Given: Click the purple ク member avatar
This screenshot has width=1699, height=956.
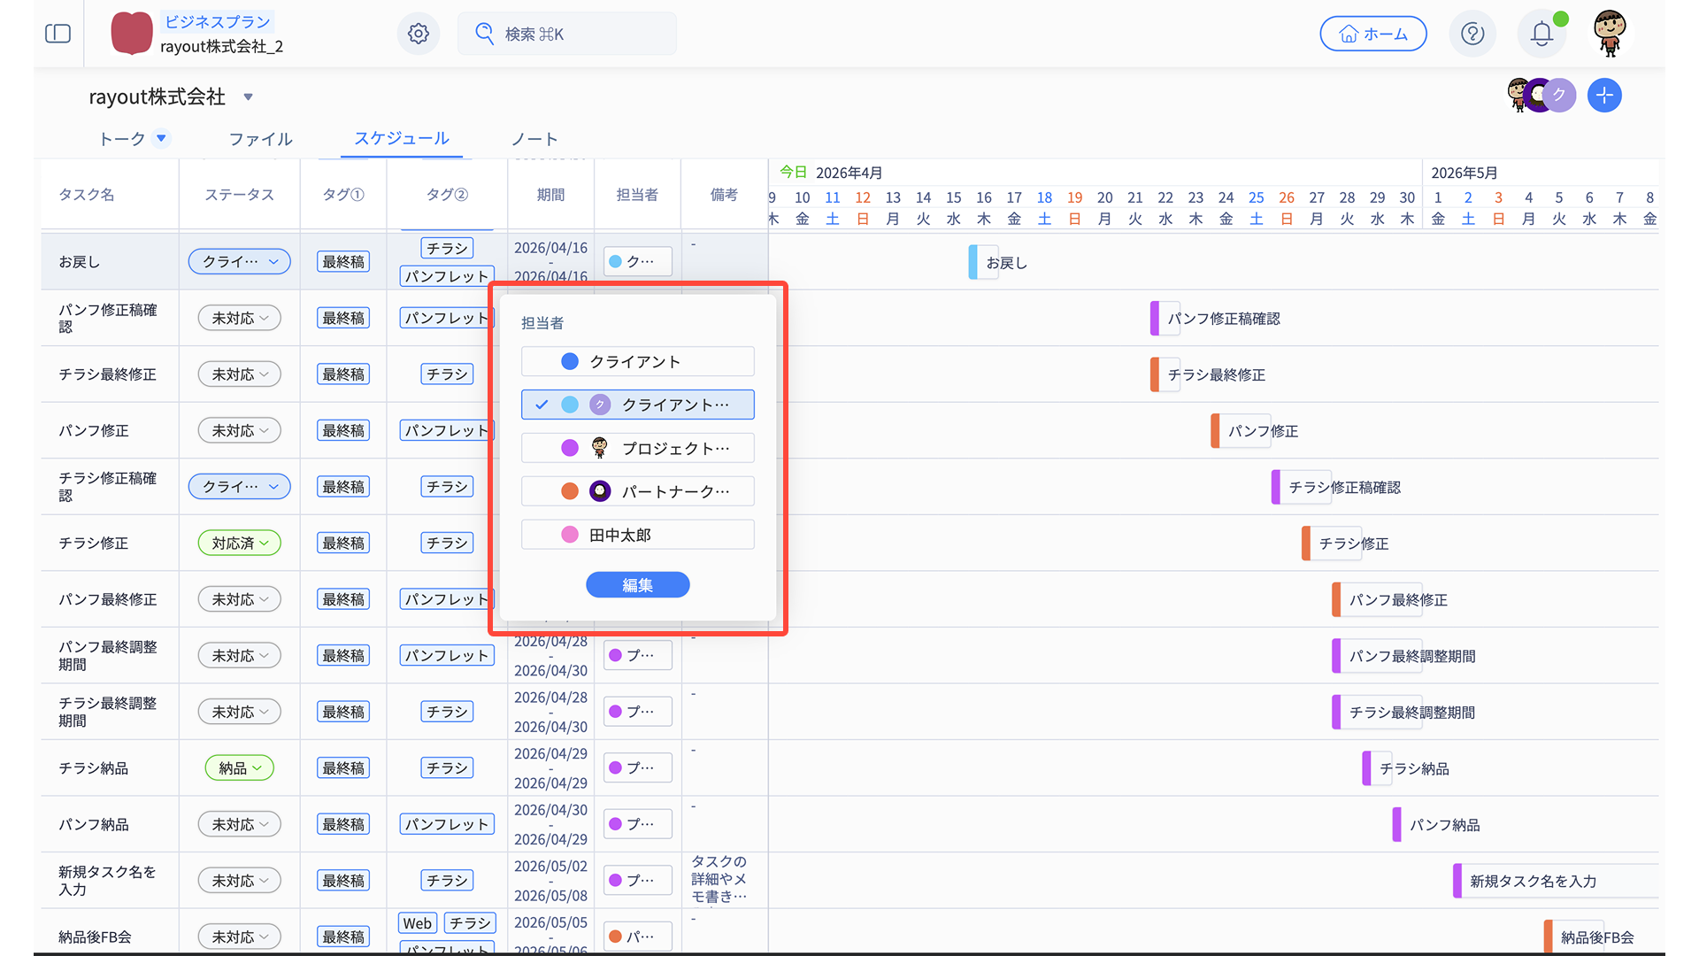Looking at the screenshot, I should 1560,96.
